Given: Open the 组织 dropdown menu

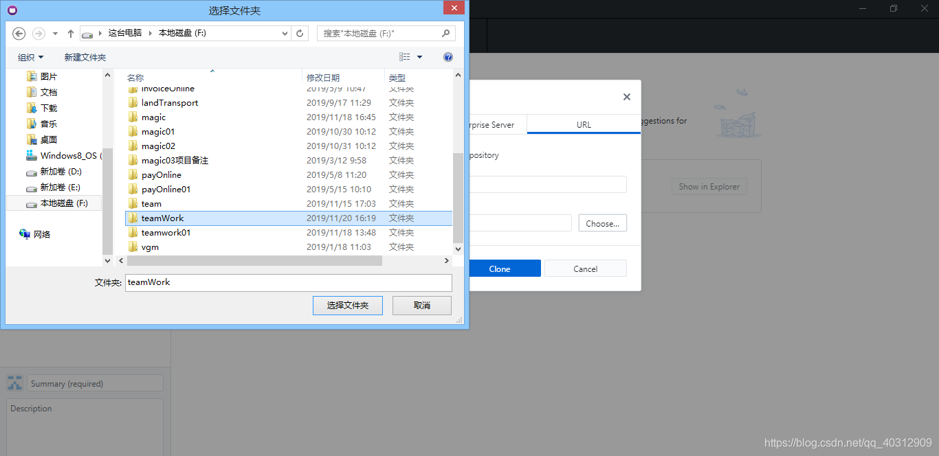Looking at the screenshot, I should point(30,57).
